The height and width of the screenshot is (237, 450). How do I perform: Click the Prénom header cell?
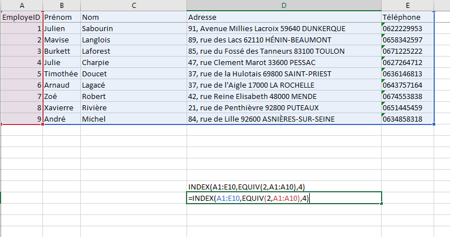pos(62,17)
